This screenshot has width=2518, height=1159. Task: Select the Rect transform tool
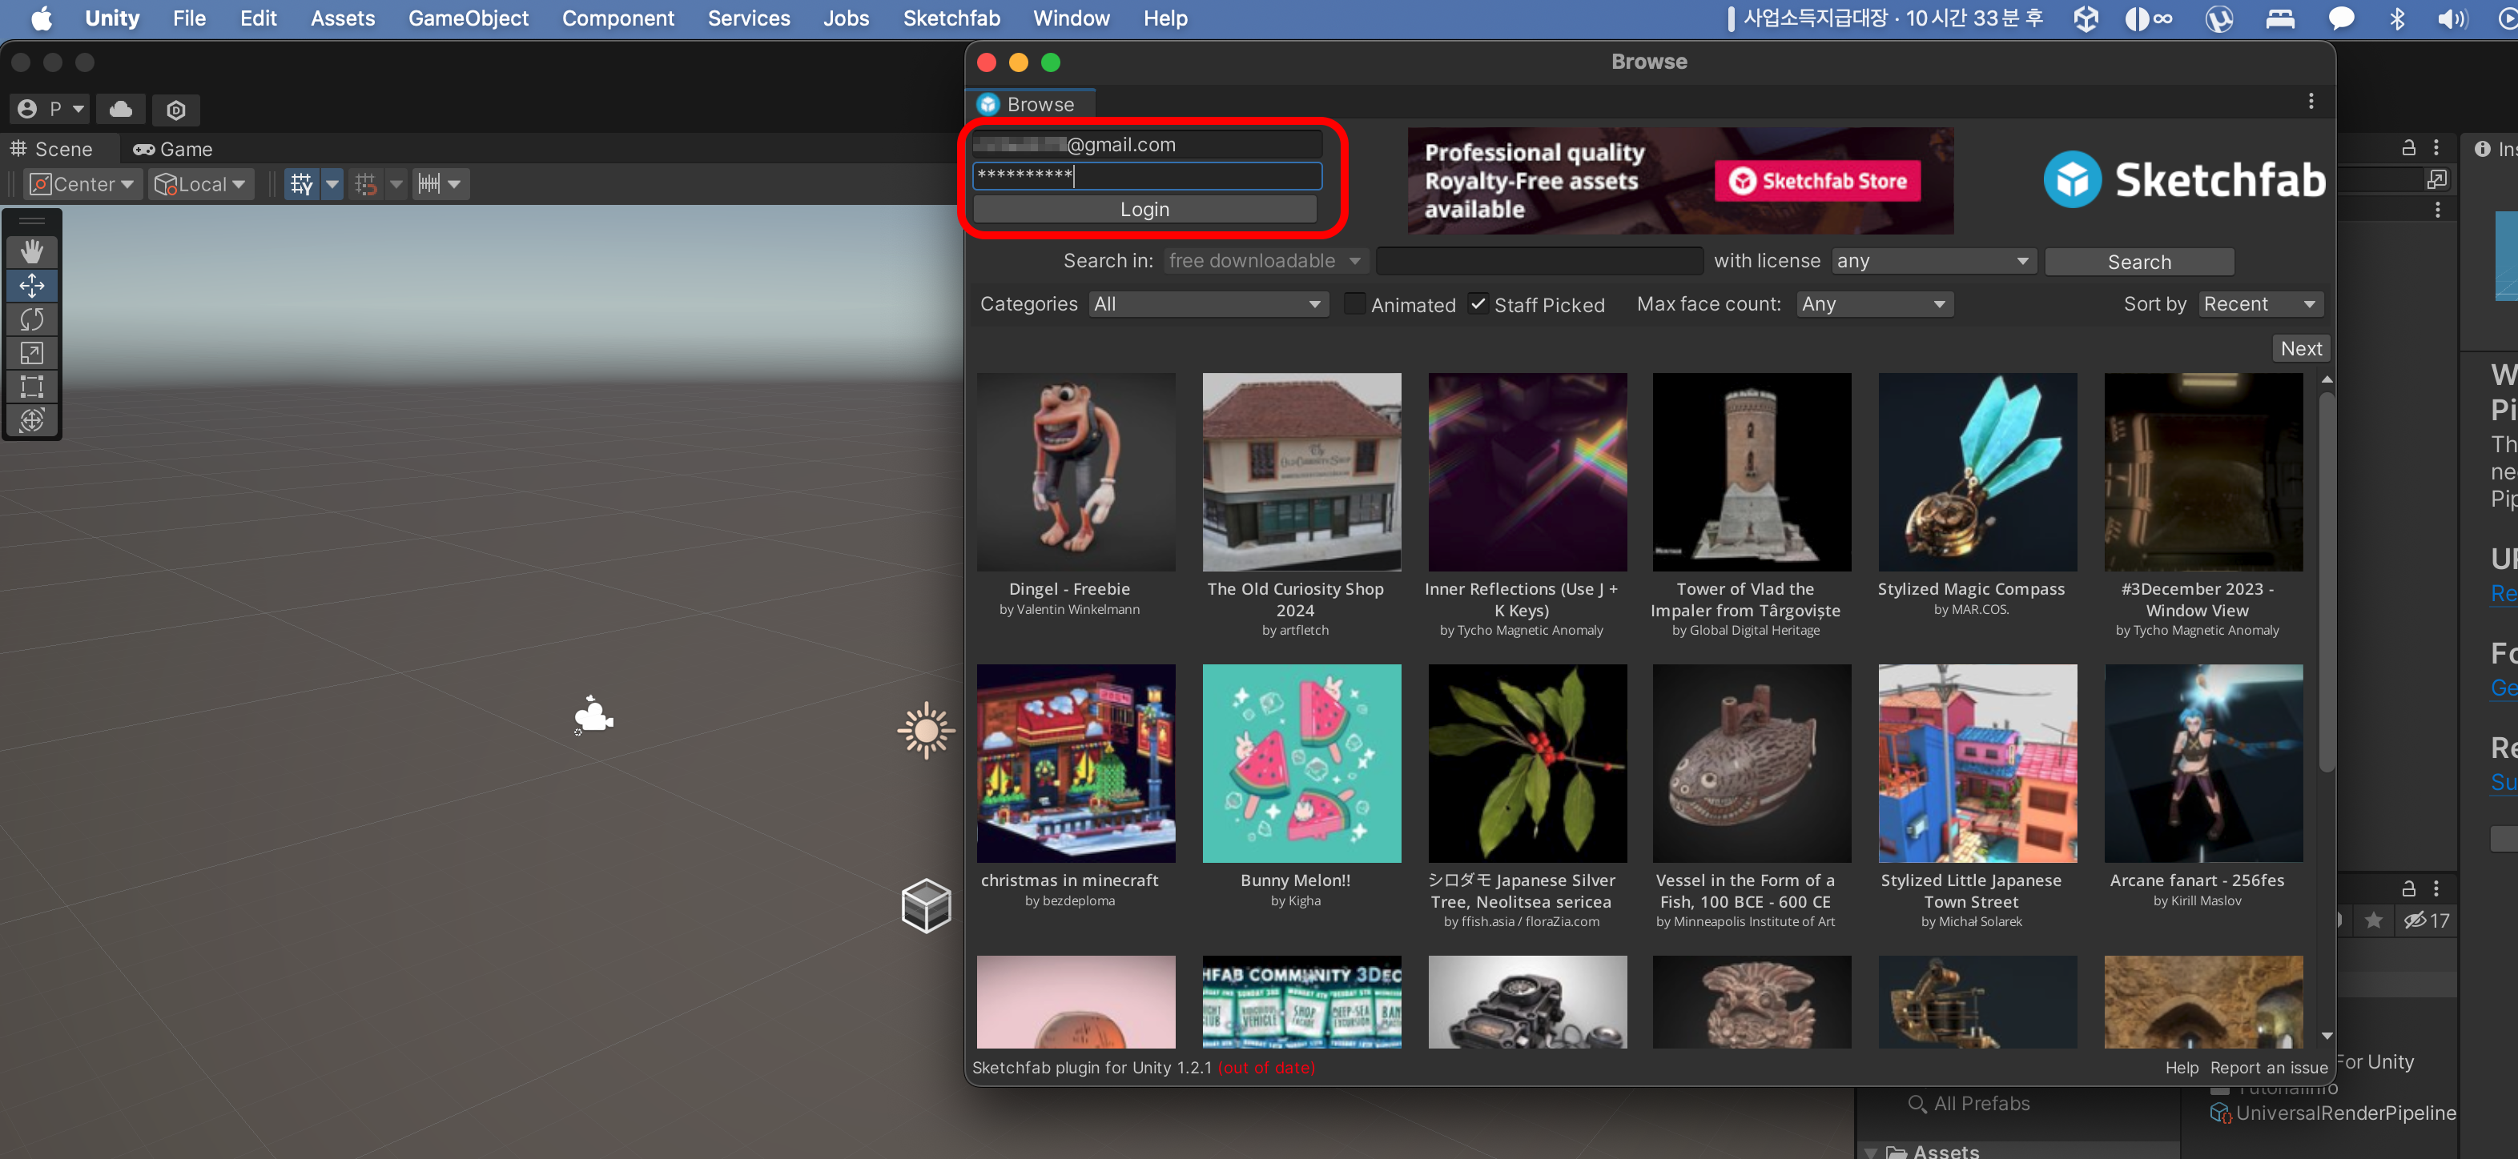click(31, 386)
